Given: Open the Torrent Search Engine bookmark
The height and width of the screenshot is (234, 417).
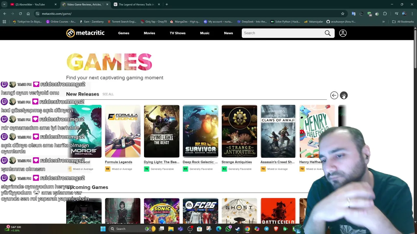Looking at the screenshot, I should [x=122, y=22].
